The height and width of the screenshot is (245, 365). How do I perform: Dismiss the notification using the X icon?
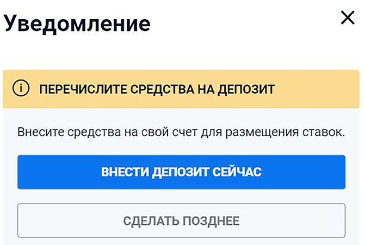click(347, 18)
